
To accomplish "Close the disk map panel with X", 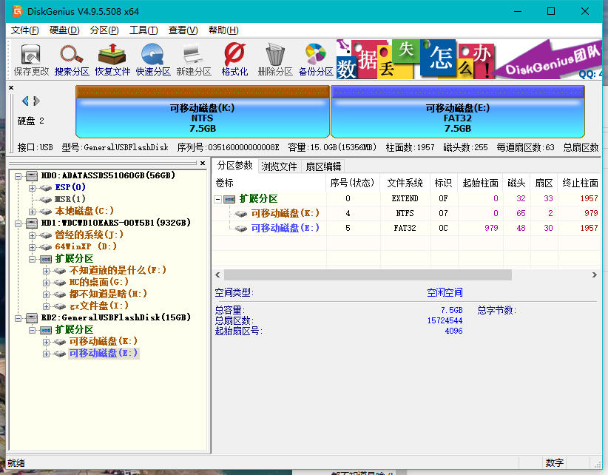I will tap(11, 88).
